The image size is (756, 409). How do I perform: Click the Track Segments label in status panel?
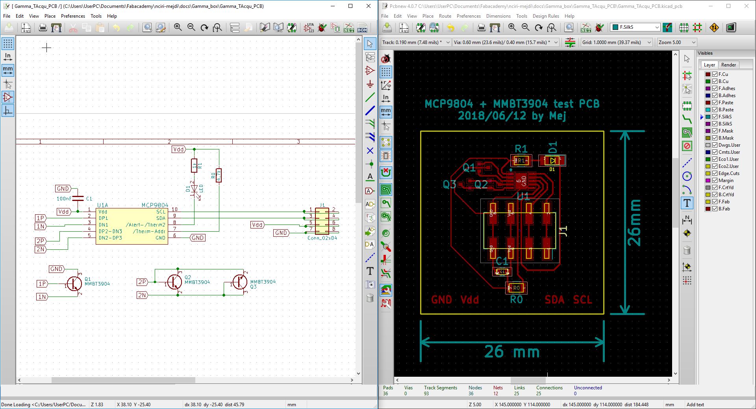coord(440,388)
